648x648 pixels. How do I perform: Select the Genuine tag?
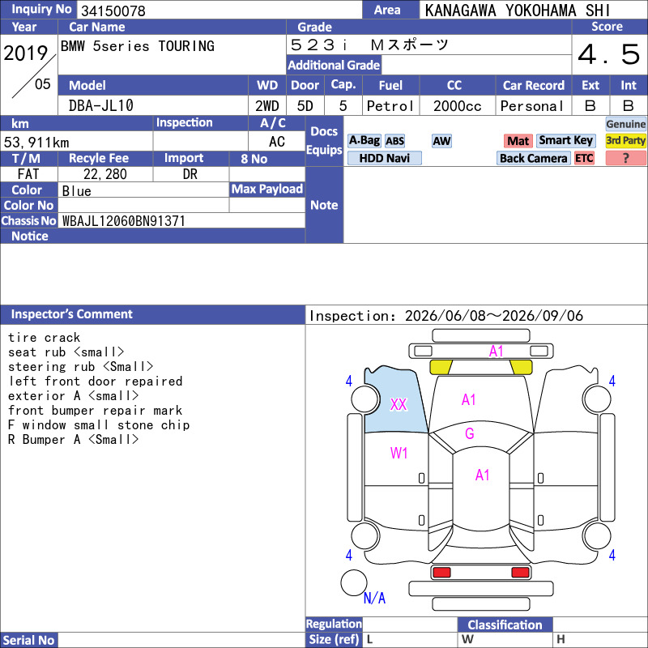coord(625,124)
